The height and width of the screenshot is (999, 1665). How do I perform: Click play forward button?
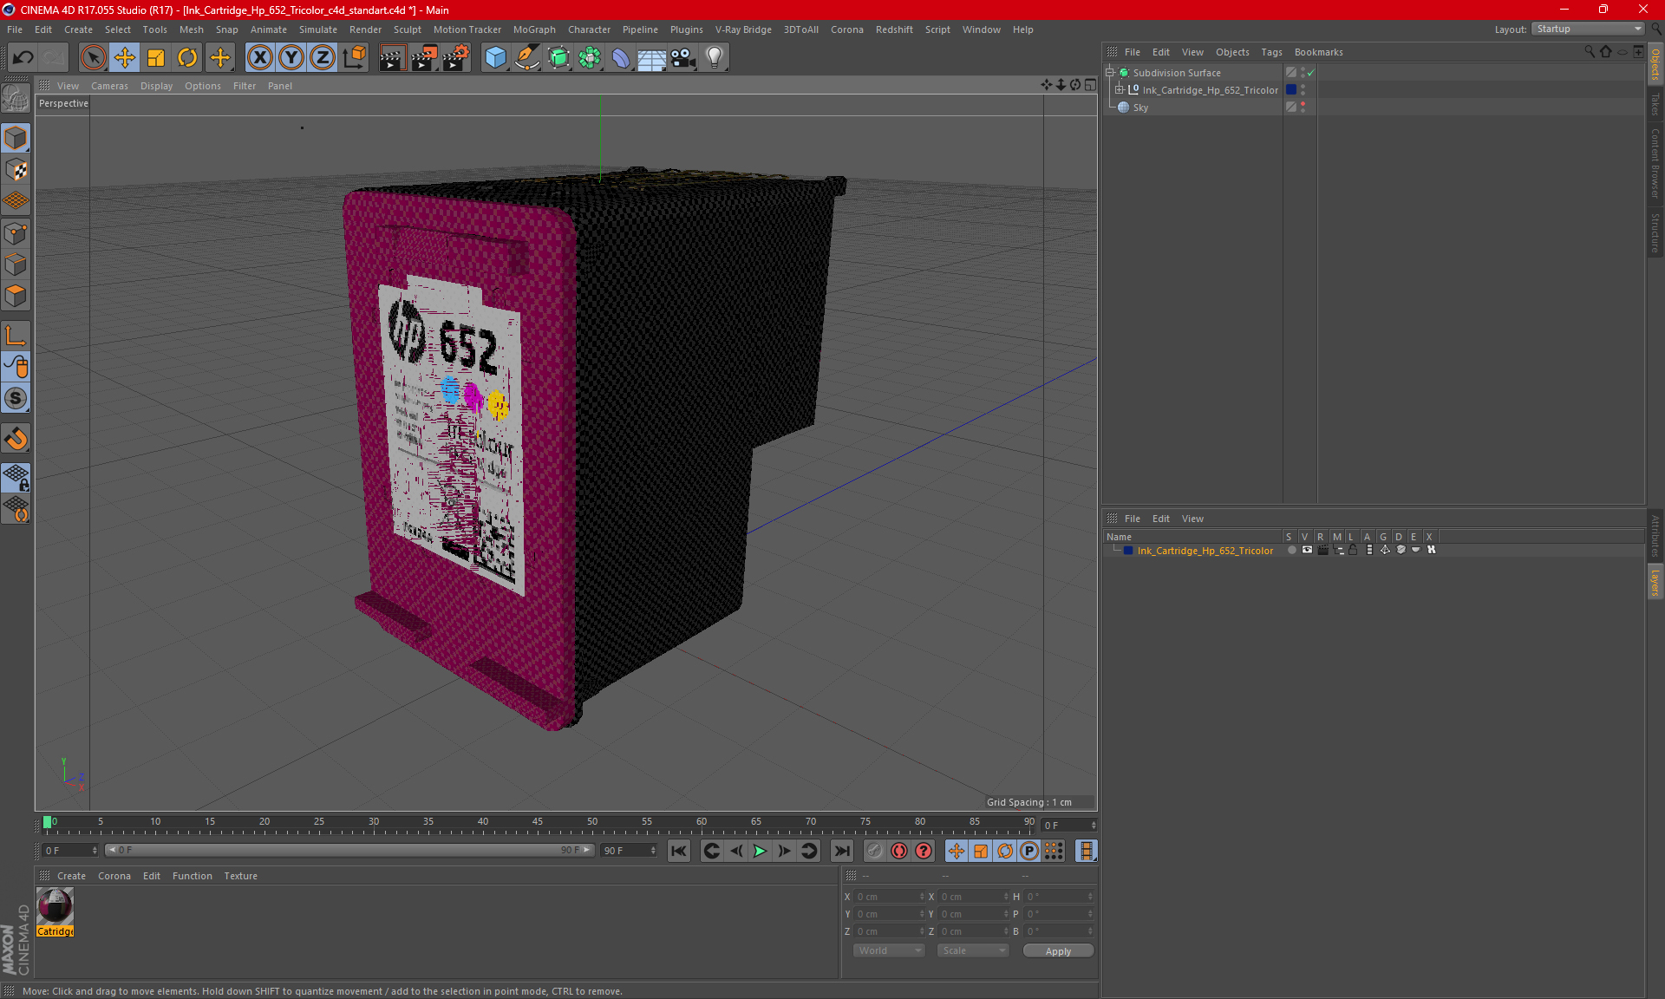point(760,851)
